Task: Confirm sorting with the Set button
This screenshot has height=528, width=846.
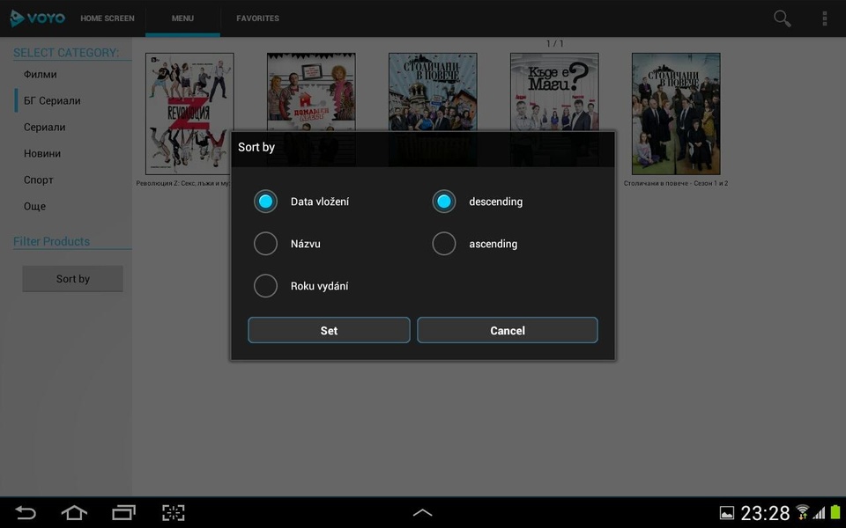Action: [329, 330]
